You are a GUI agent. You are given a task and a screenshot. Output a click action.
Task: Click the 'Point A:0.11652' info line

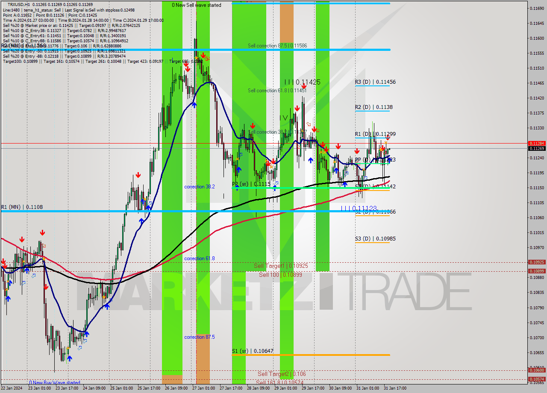click(x=50, y=15)
